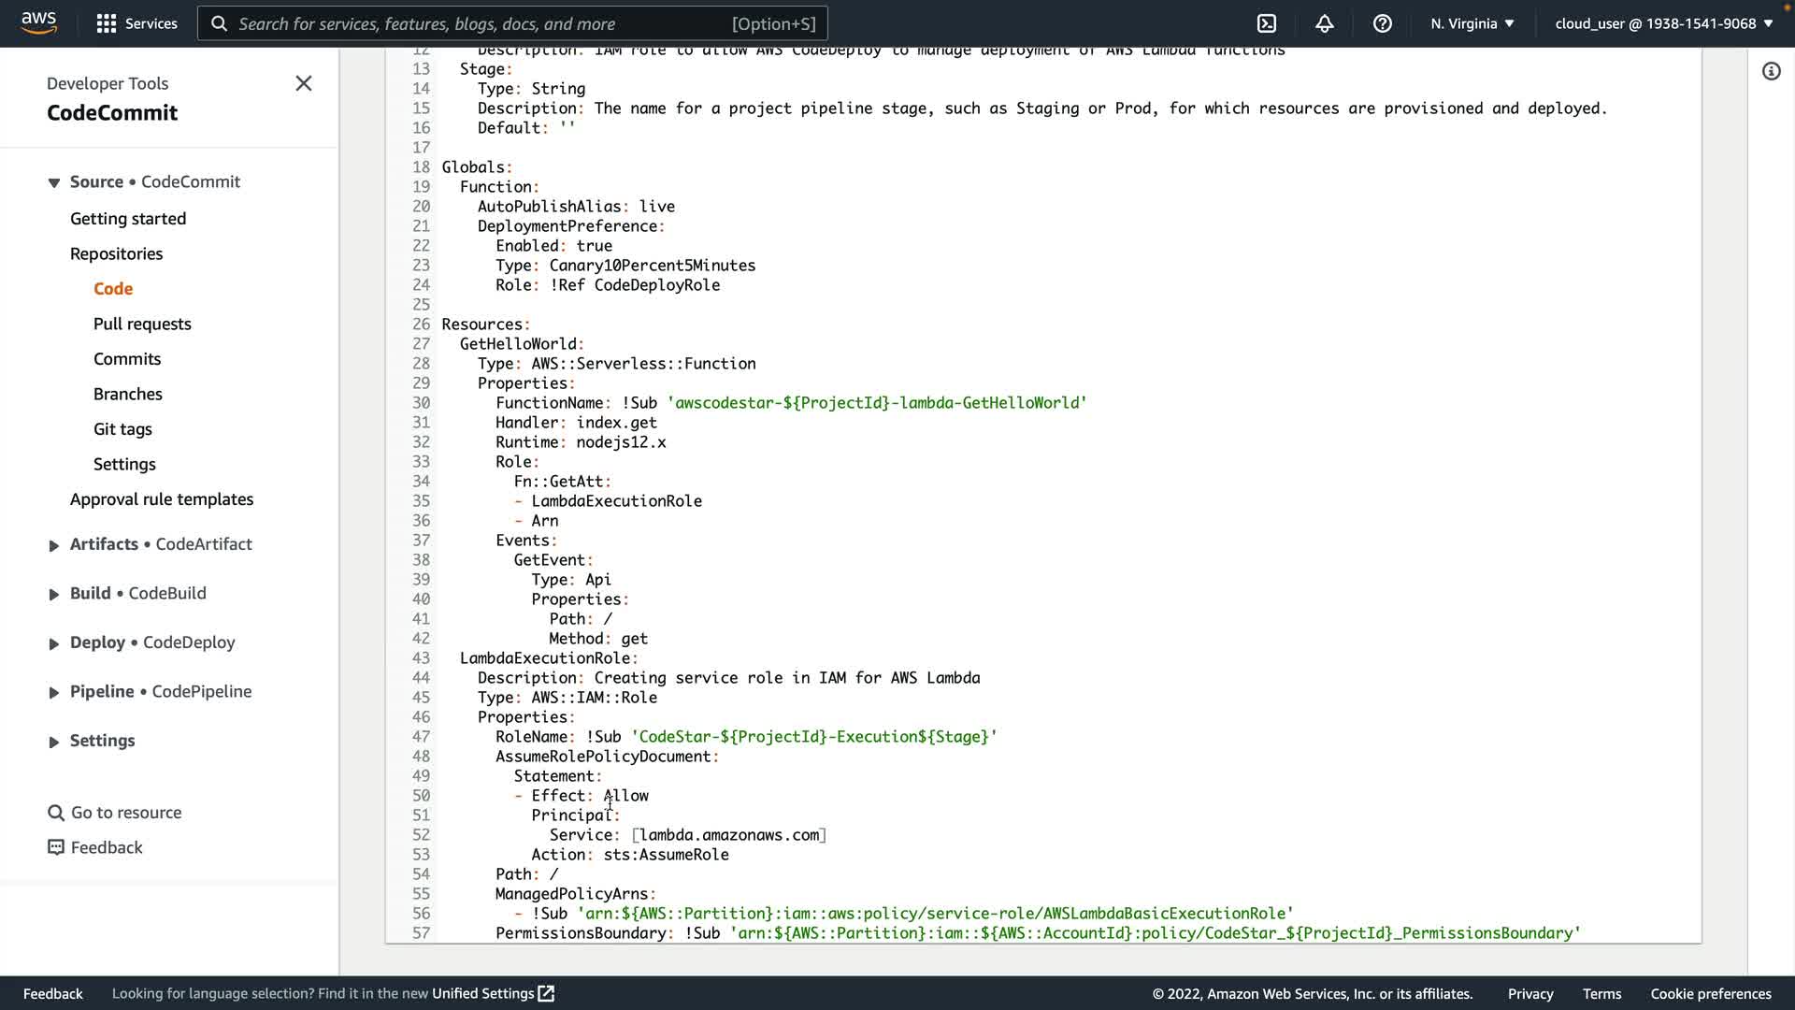Open the info panel icon

point(1771,71)
